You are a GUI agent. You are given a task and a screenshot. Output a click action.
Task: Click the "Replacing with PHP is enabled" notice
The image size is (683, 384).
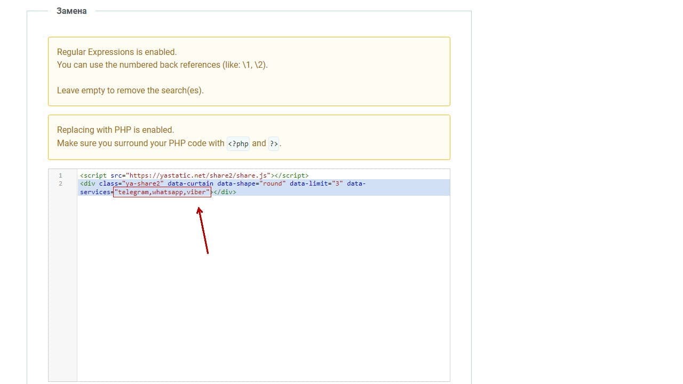pyautogui.click(x=115, y=130)
